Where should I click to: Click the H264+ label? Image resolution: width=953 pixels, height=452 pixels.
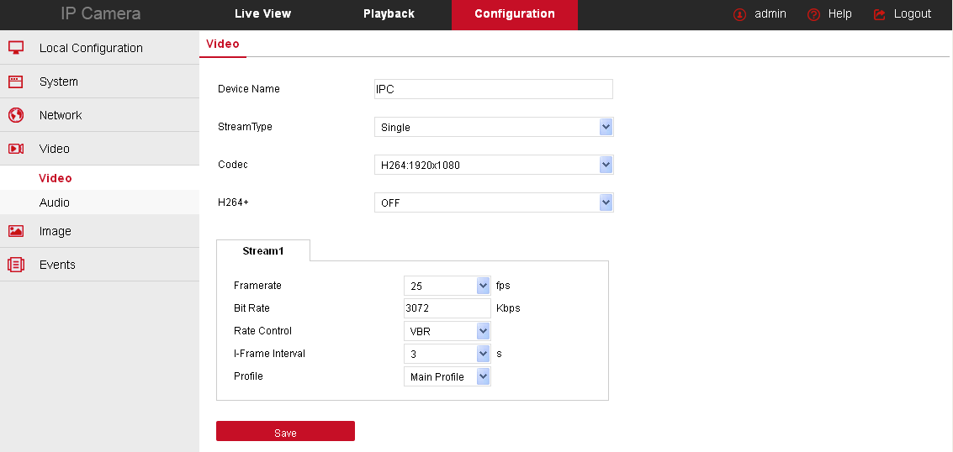point(233,202)
